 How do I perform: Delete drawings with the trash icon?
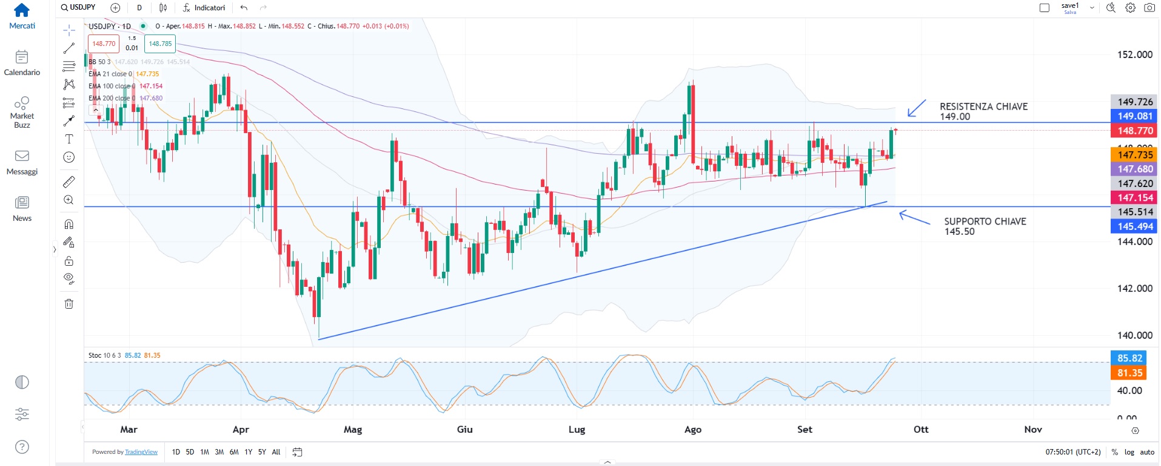tap(69, 304)
